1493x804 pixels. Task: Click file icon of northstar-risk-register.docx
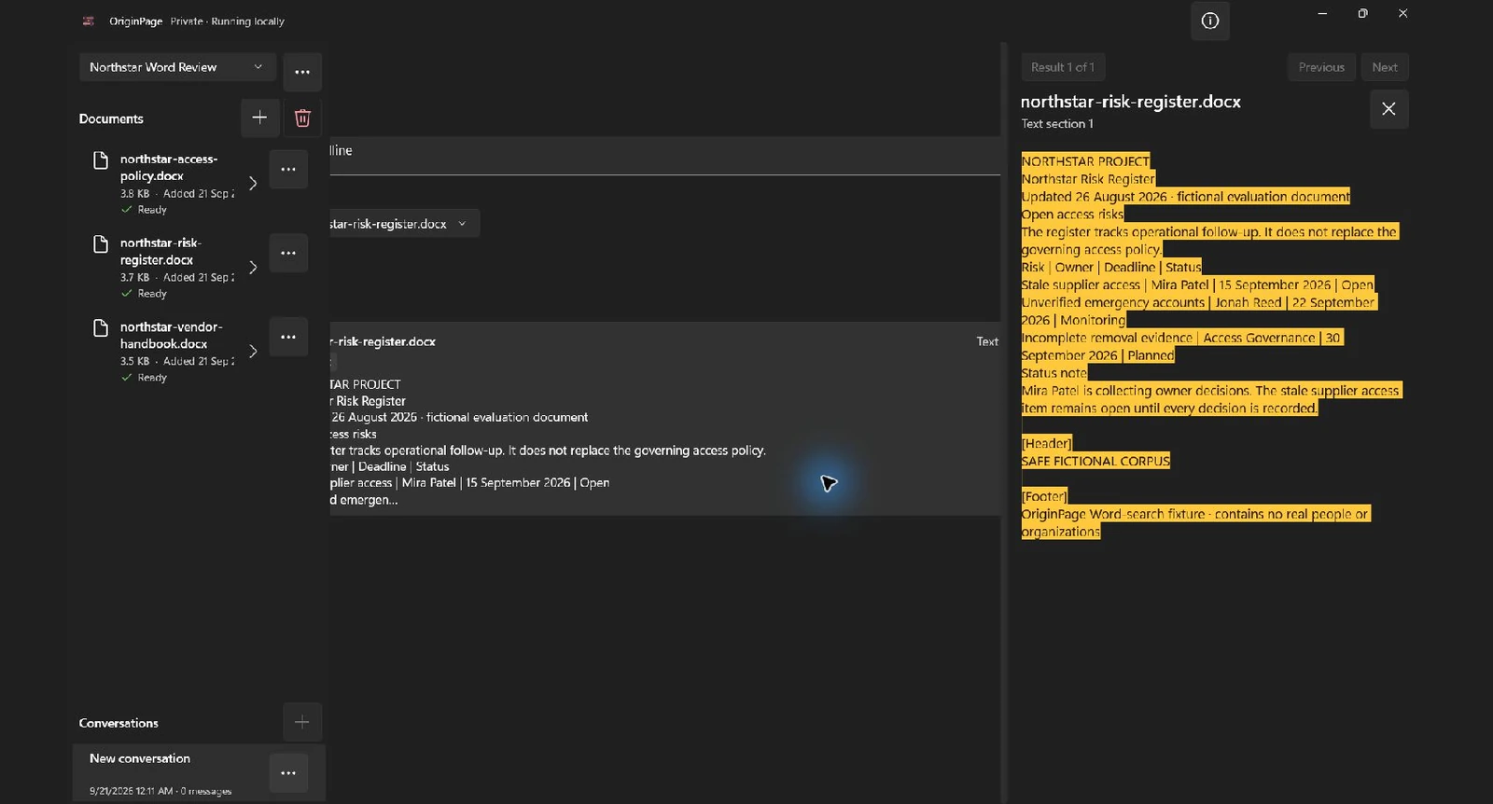(x=101, y=244)
